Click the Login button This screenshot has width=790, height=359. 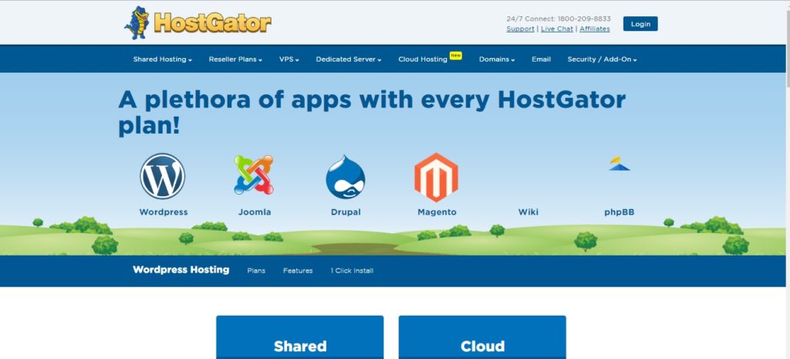[640, 24]
